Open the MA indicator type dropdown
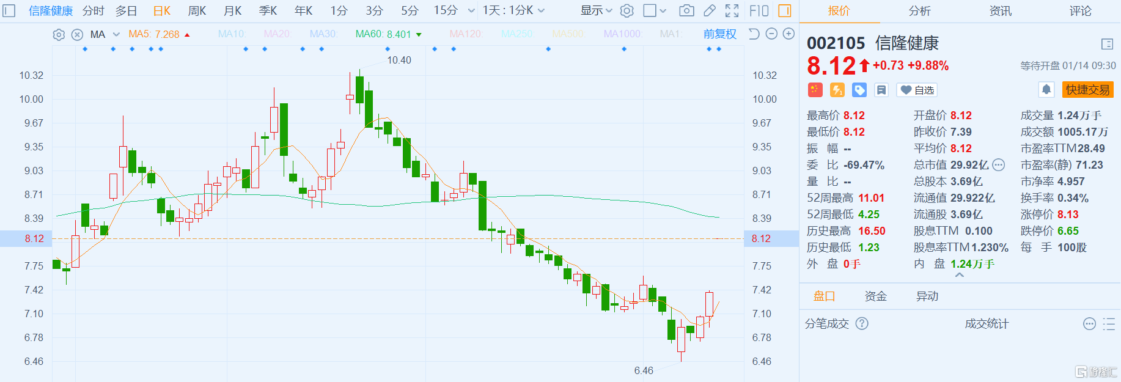Screen dimensions: 1121x382 click(116, 35)
